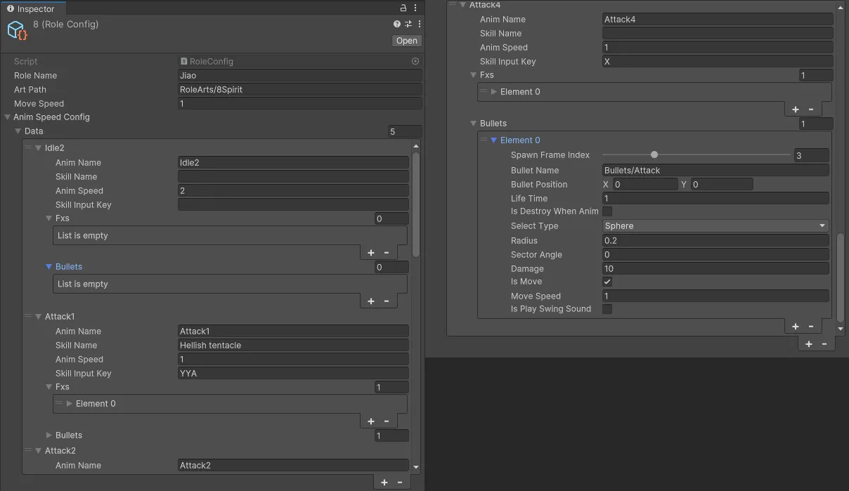Open the Role Config component three-dot menu

(x=419, y=24)
